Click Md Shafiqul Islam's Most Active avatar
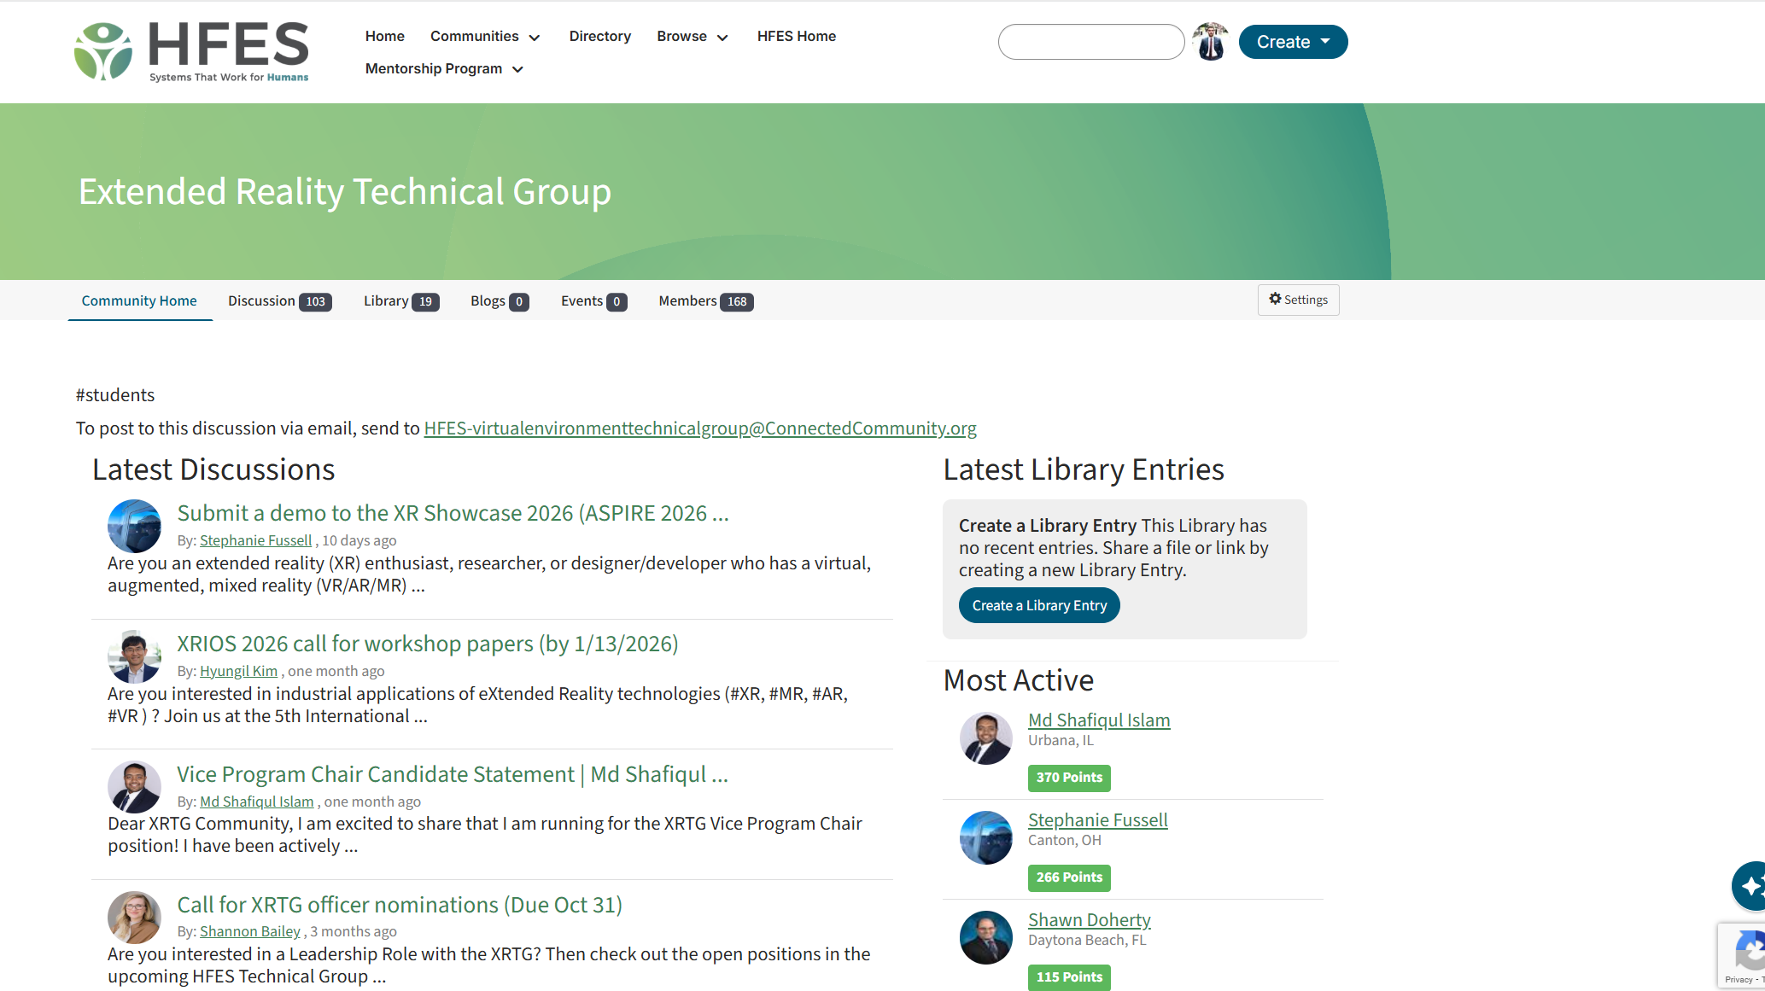The width and height of the screenshot is (1765, 991). [985, 737]
